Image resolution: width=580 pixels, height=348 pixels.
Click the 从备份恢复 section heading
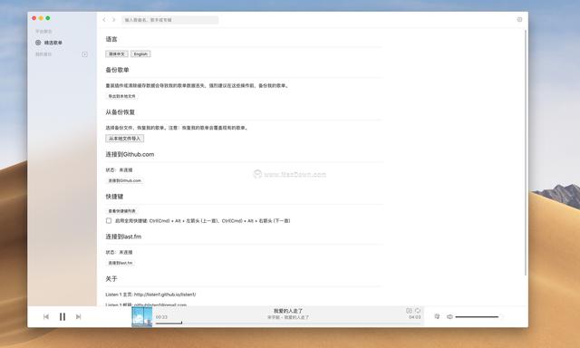pyautogui.click(x=121, y=112)
